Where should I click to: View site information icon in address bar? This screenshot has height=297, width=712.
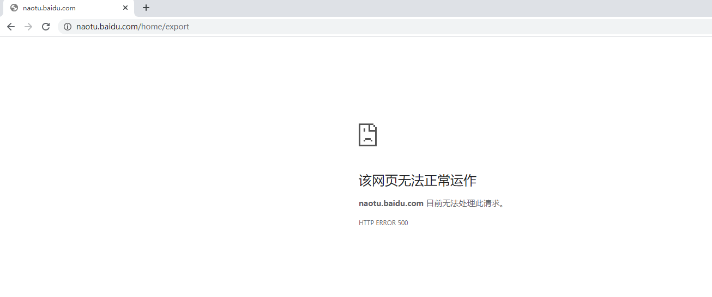[68, 27]
